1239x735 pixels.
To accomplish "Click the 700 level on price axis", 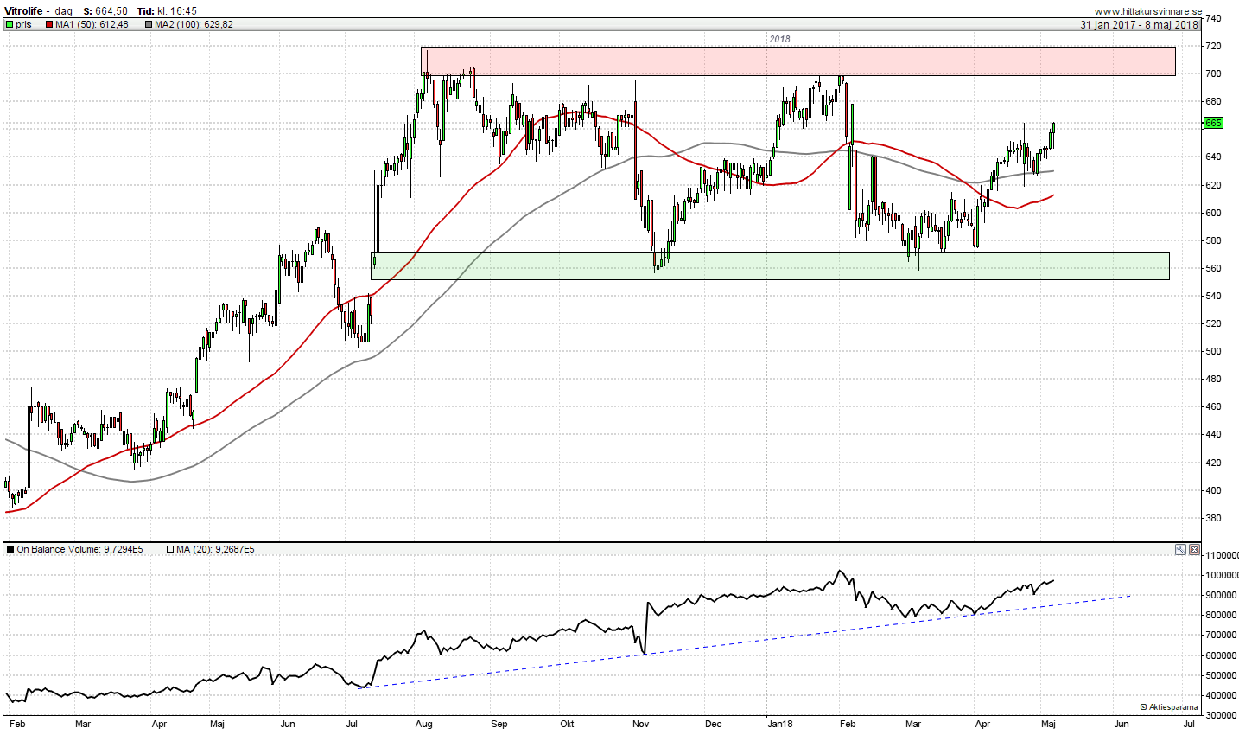I will (1213, 74).
